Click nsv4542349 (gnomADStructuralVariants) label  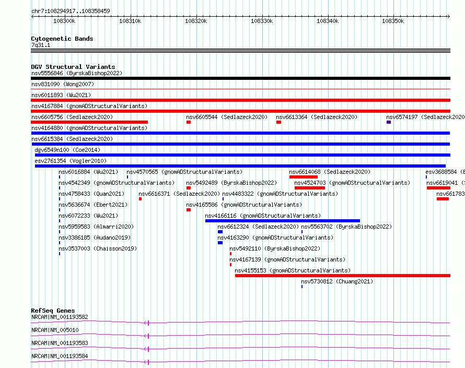click(x=117, y=183)
